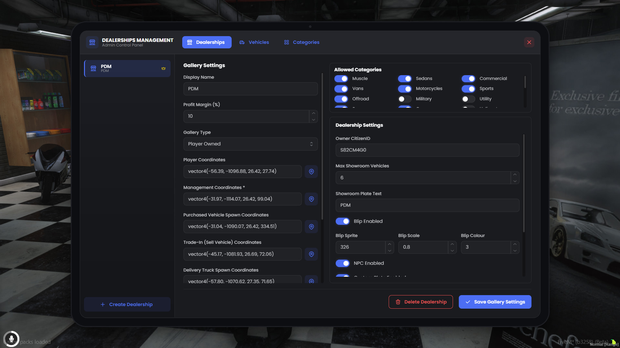Click the Management Coordinates field

[x=242, y=199]
